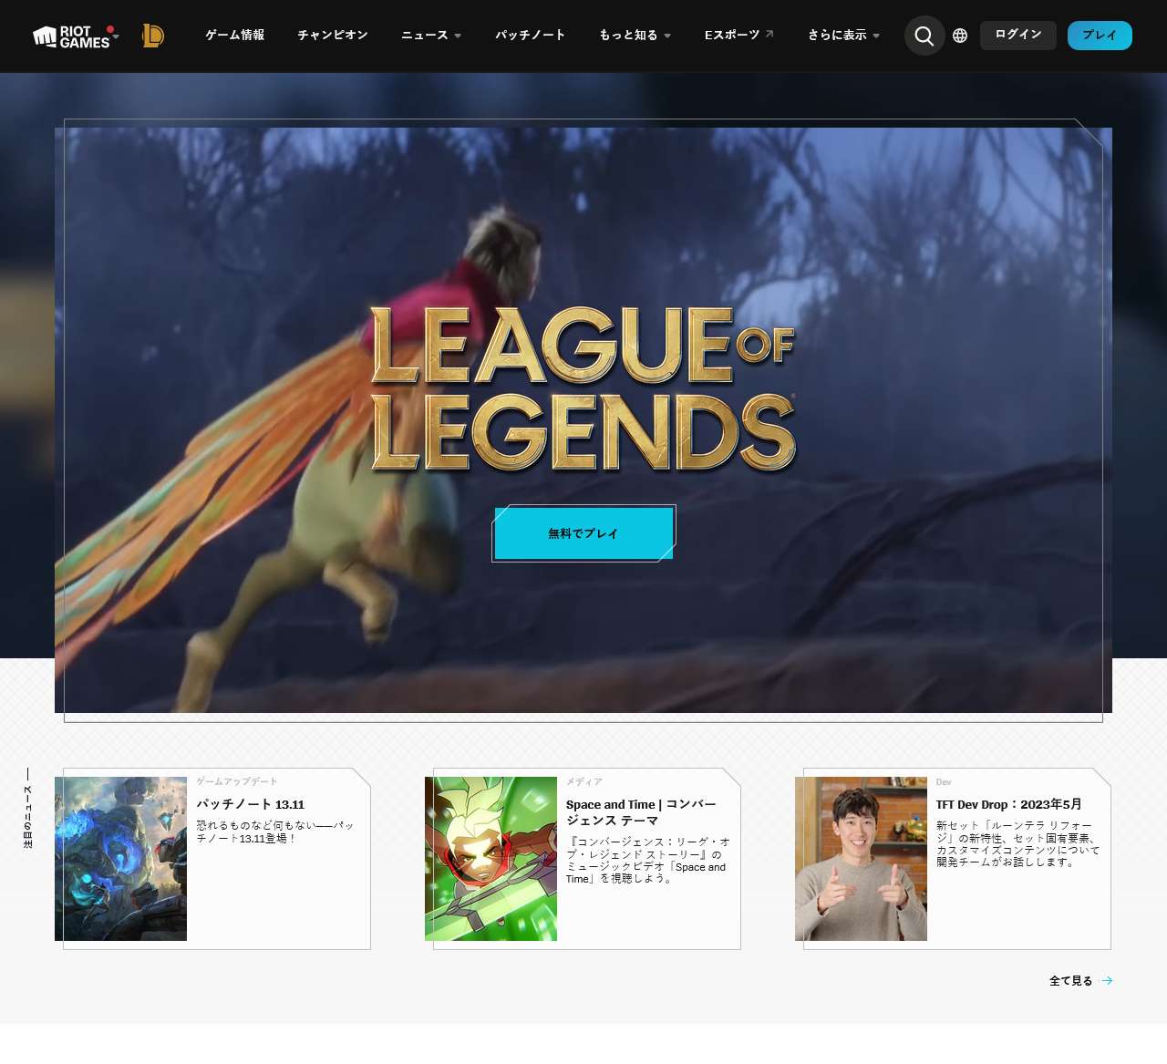Image resolution: width=1167 pixels, height=1064 pixels.
Task: Click the arrow beside 全て見る
Action: pyautogui.click(x=1107, y=981)
